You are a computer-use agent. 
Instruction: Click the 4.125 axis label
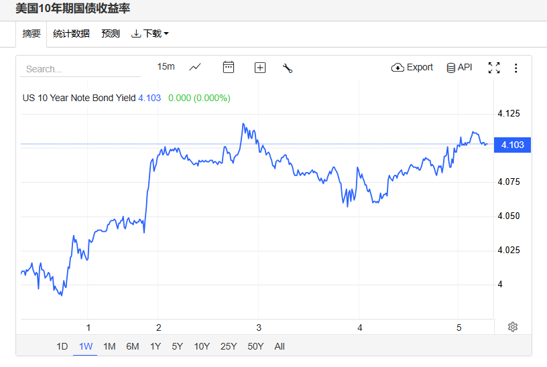(x=509, y=113)
